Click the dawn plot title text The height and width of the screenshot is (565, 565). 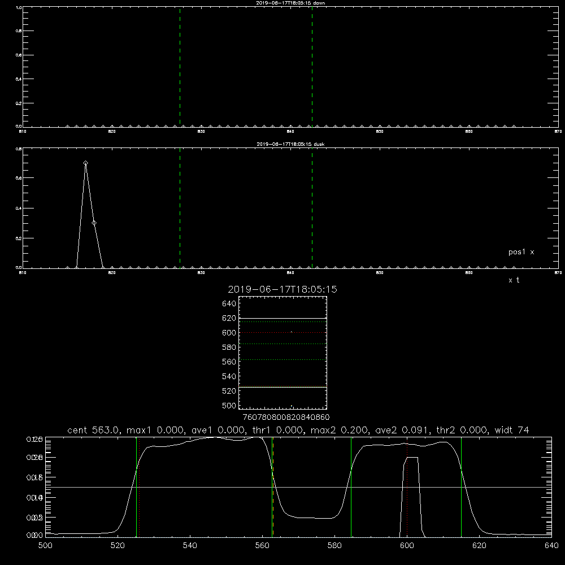tap(290, 3)
